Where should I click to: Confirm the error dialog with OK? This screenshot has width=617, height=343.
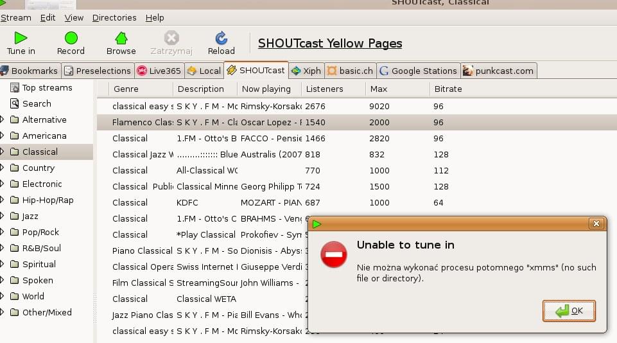(x=569, y=311)
